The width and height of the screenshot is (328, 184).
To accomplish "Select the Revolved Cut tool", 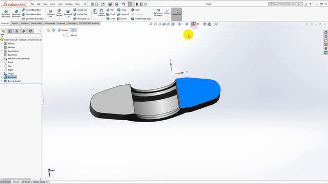I will 68,13.
